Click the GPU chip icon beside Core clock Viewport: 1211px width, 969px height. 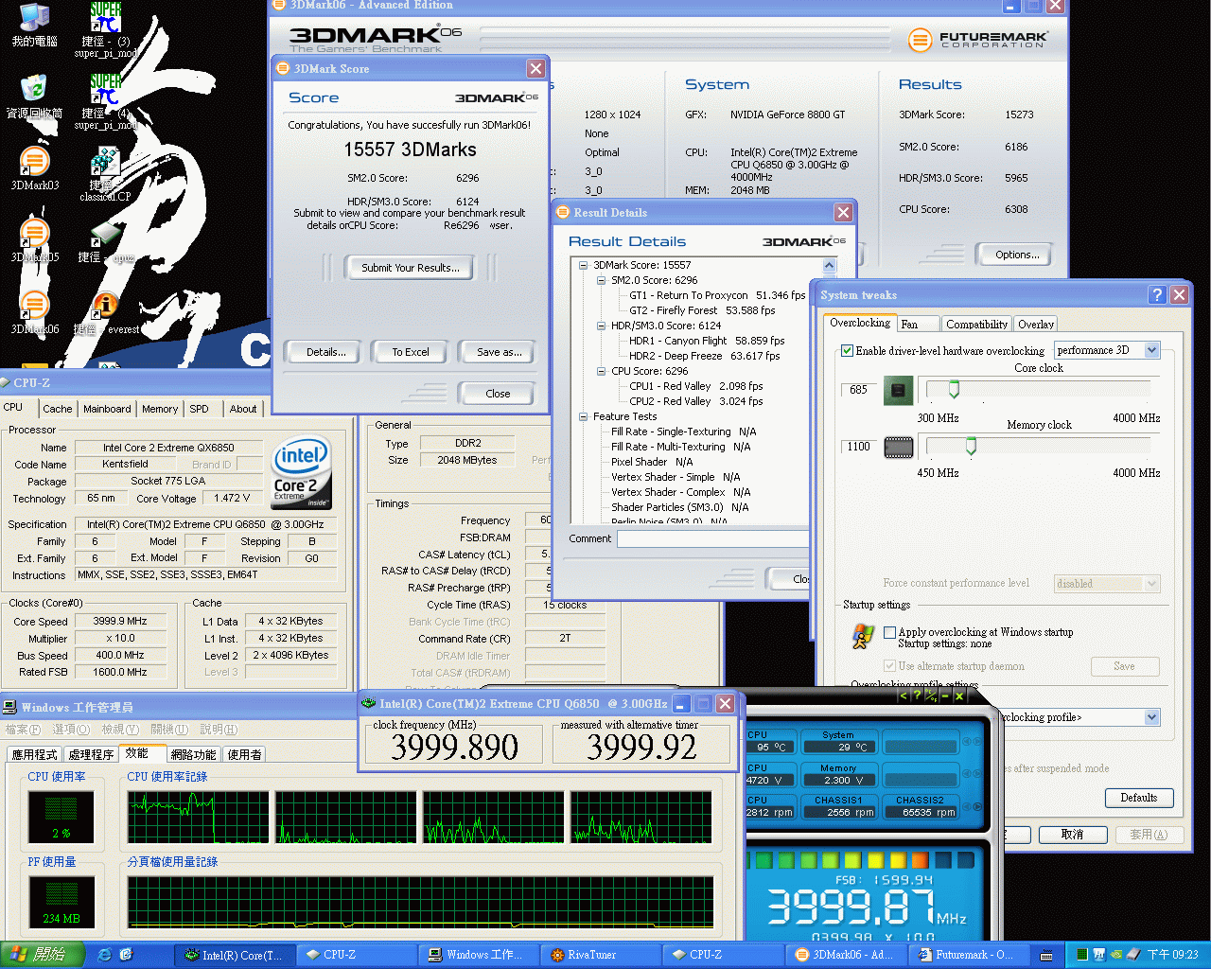tap(898, 390)
